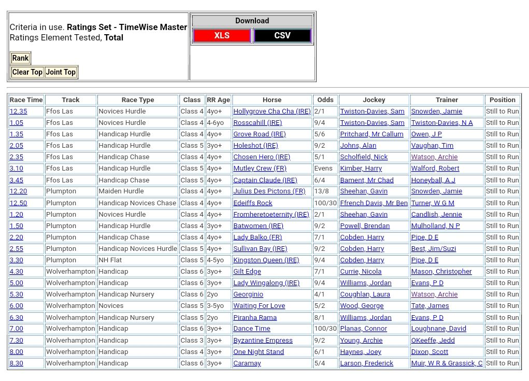Open jockey Pritchard, Mr Callum profile
The height and width of the screenshot is (381, 529).
click(371, 134)
